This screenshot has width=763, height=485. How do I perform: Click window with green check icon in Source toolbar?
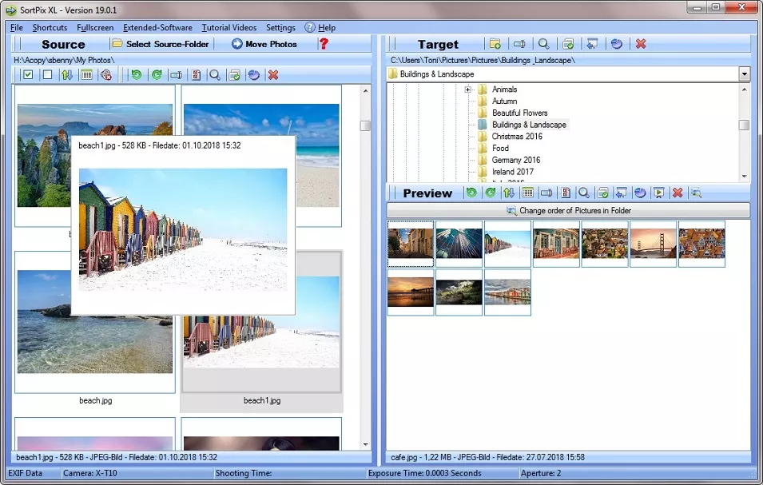coord(235,75)
